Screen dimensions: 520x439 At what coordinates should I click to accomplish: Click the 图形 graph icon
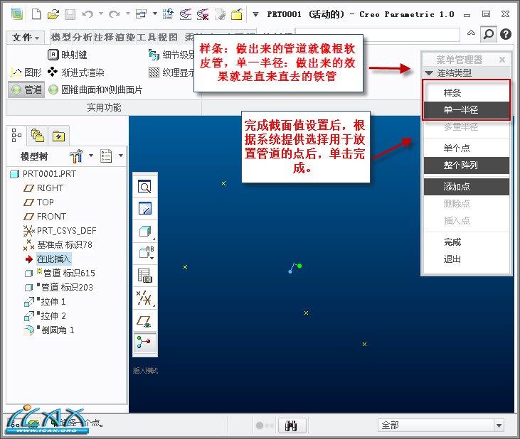[x=16, y=72]
